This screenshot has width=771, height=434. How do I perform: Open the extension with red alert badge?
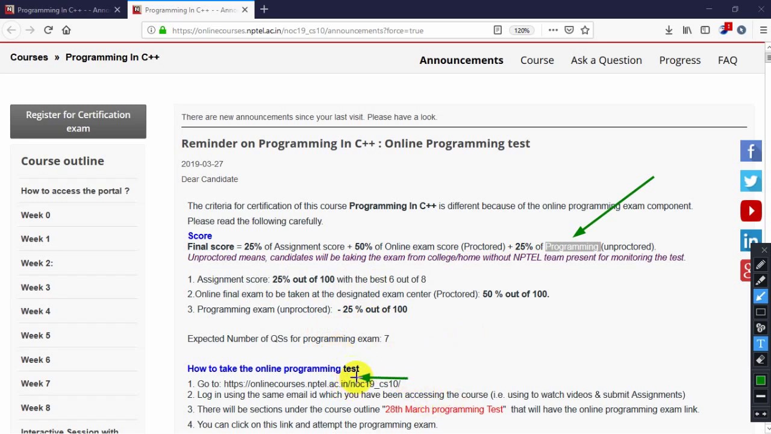tap(724, 30)
